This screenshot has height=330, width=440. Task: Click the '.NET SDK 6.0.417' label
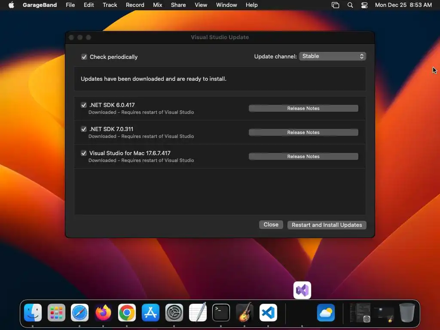point(112,105)
